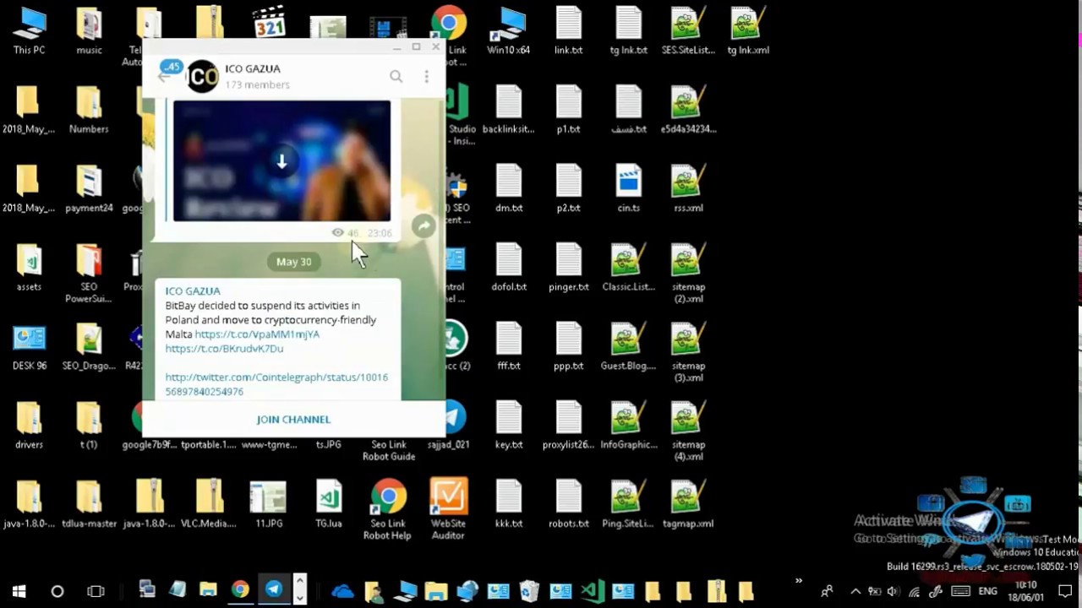Select the p1.txt file

568,111
